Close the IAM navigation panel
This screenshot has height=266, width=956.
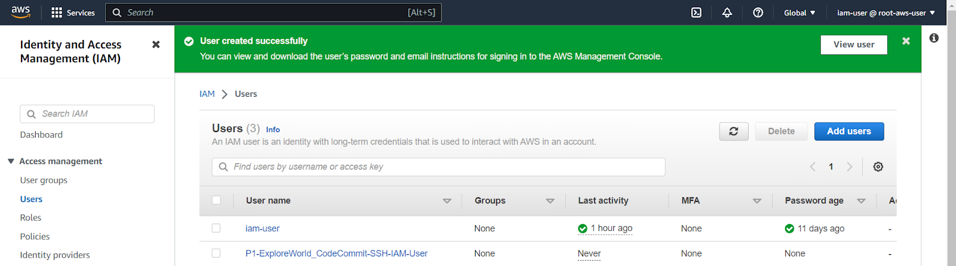pos(156,44)
